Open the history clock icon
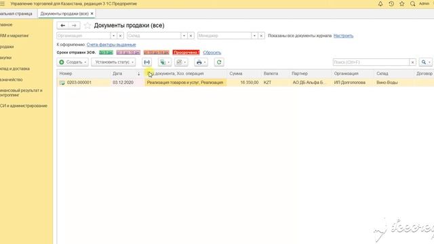This screenshot has width=434, height=244. (x=391, y=3)
